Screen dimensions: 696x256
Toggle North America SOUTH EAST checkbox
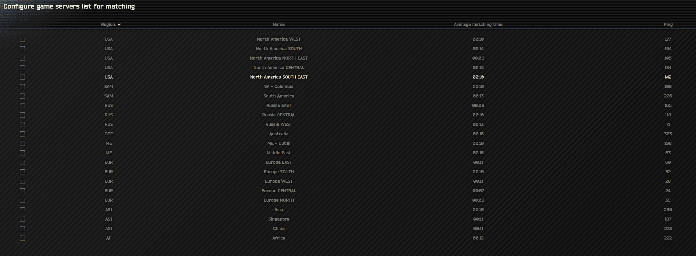[x=22, y=77]
